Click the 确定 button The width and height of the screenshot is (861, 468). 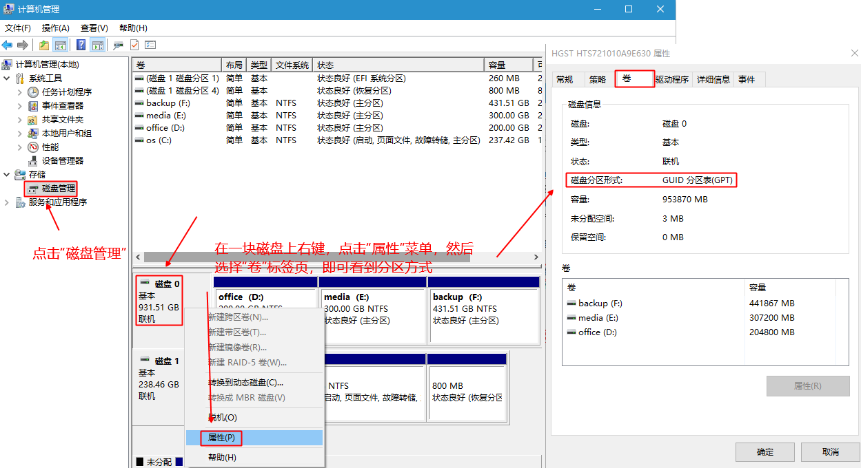point(765,452)
